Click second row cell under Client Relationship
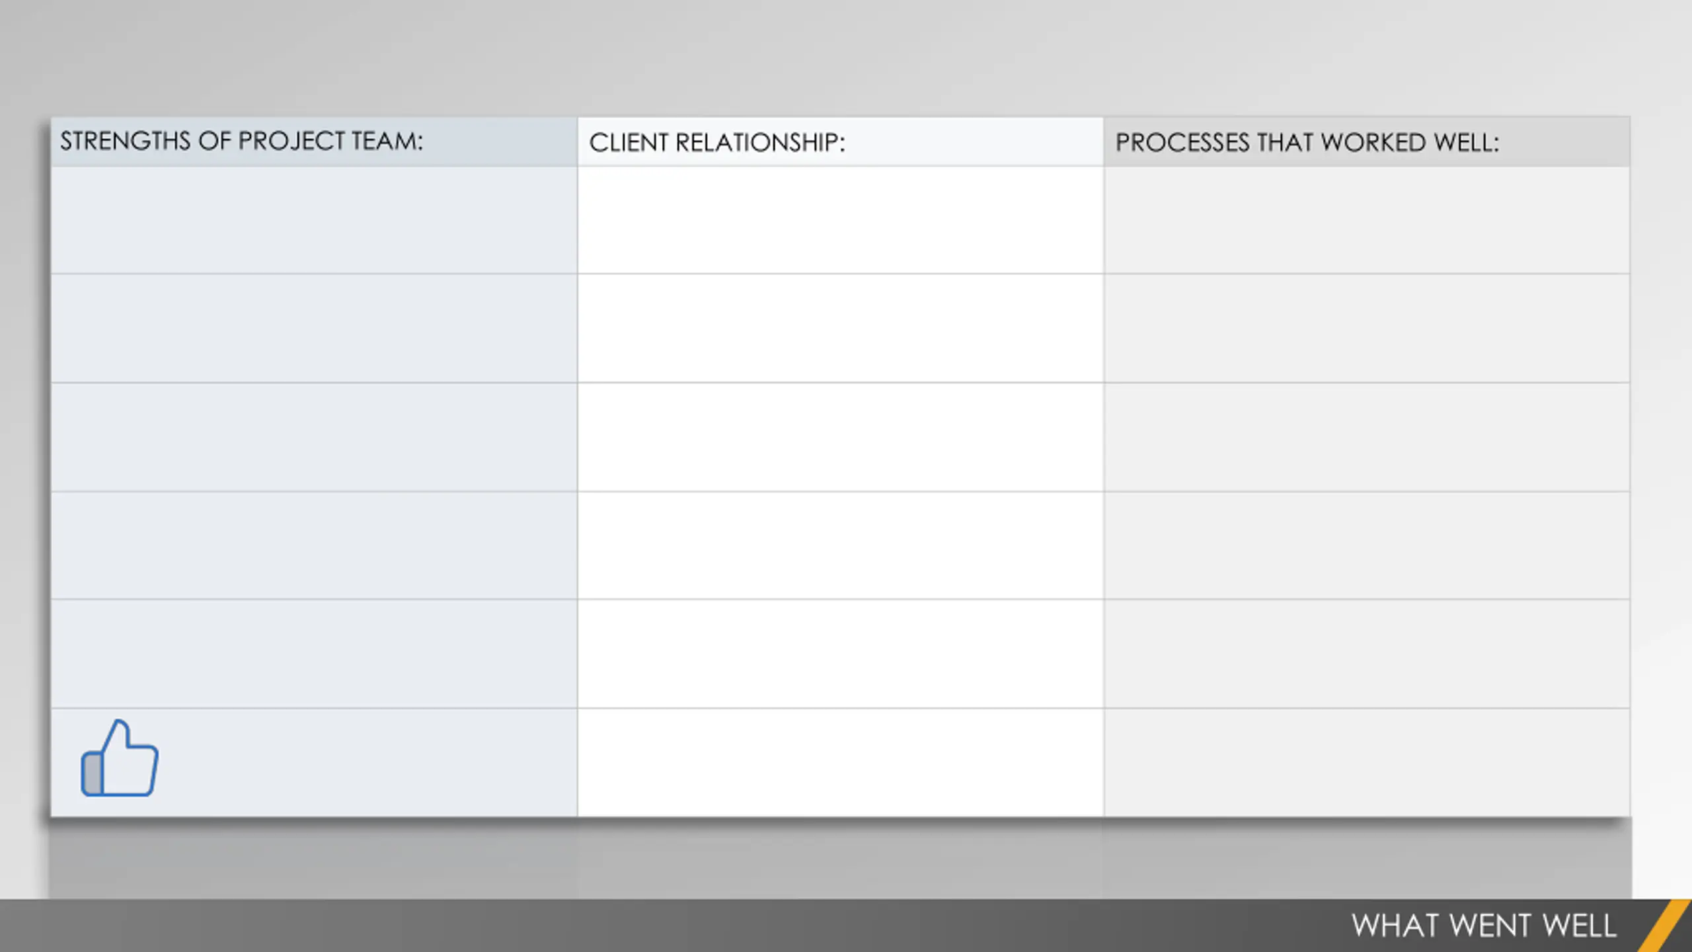The height and width of the screenshot is (952, 1692). (840, 328)
